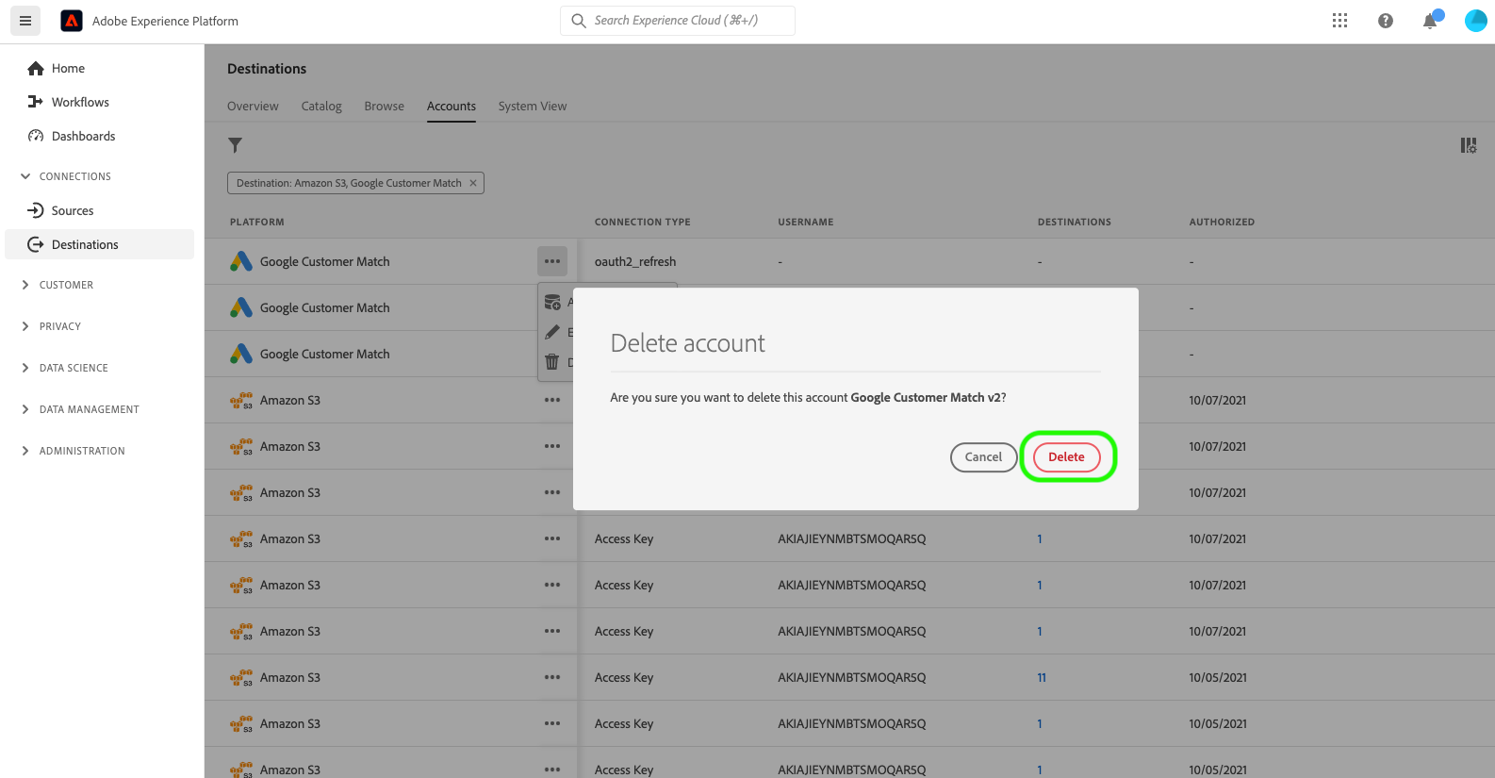Viewport: 1495px width, 778px height.
Task: Click the Amazon S3 icon on the 11-destinations row
Action: point(241,678)
